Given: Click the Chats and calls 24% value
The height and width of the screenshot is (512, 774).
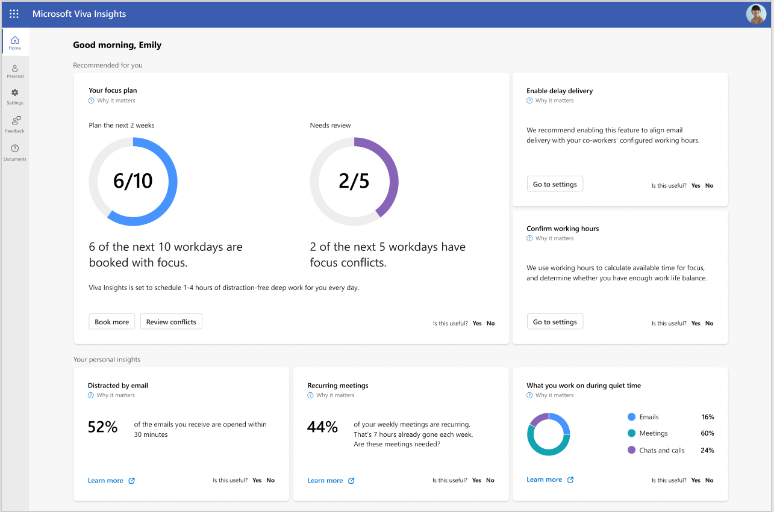Looking at the screenshot, I should [x=708, y=450].
